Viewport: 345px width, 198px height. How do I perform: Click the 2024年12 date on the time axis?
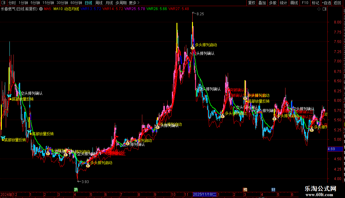click(x=9, y=194)
